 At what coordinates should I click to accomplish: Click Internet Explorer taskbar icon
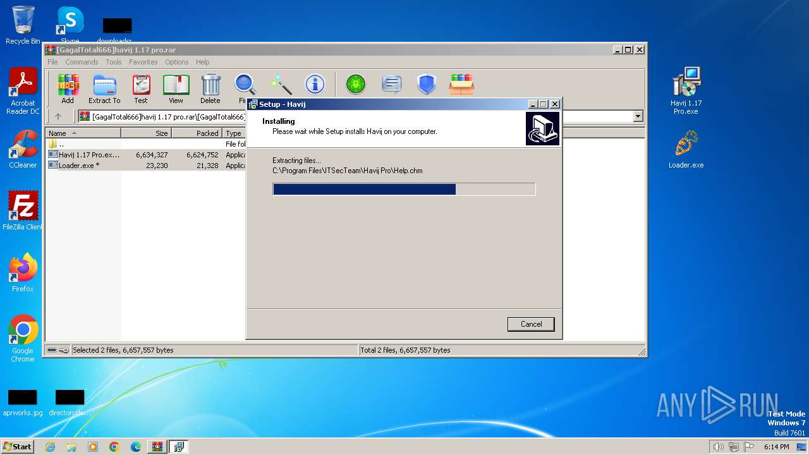click(x=51, y=447)
